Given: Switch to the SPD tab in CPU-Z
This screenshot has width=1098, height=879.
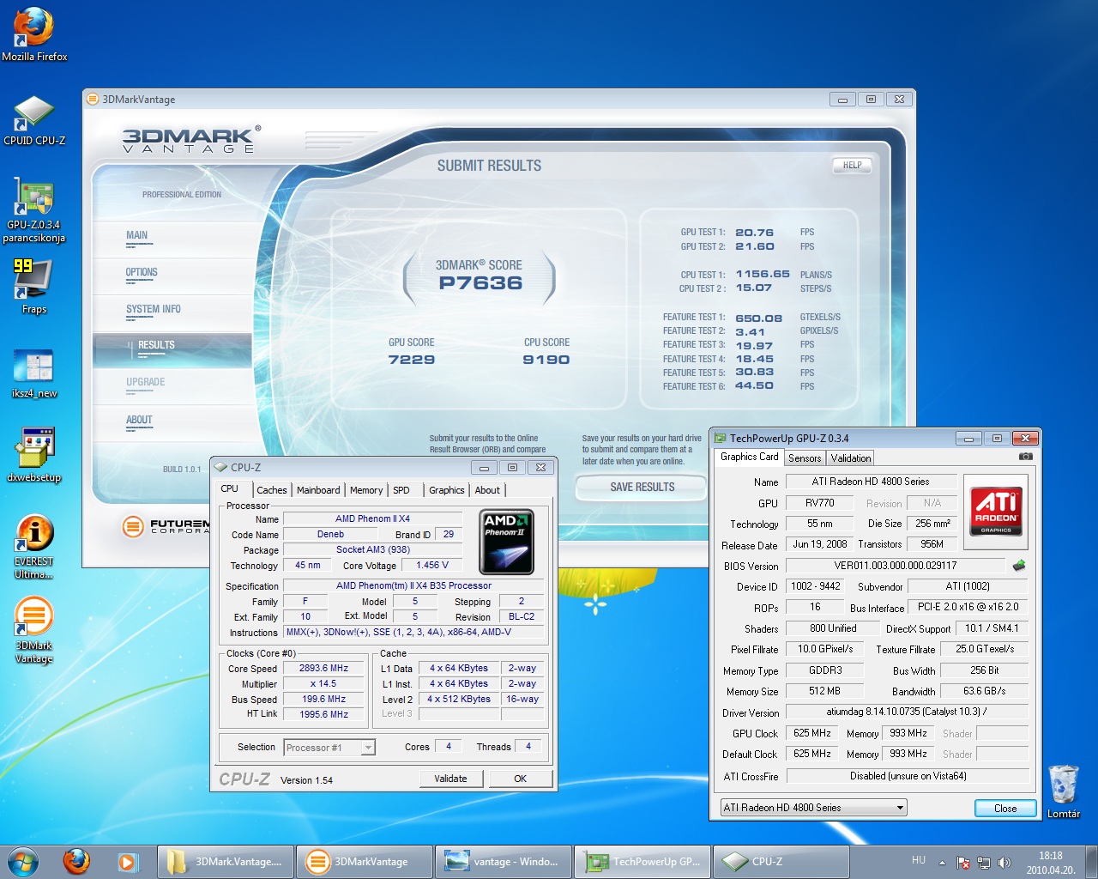Looking at the screenshot, I should pyautogui.click(x=401, y=490).
